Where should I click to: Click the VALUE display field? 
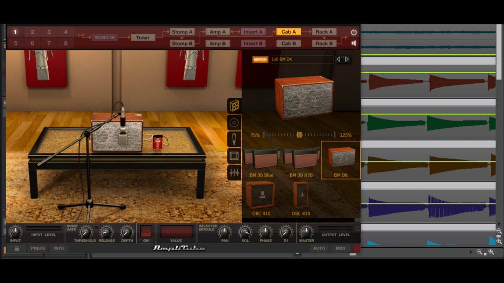pyautogui.click(x=176, y=231)
